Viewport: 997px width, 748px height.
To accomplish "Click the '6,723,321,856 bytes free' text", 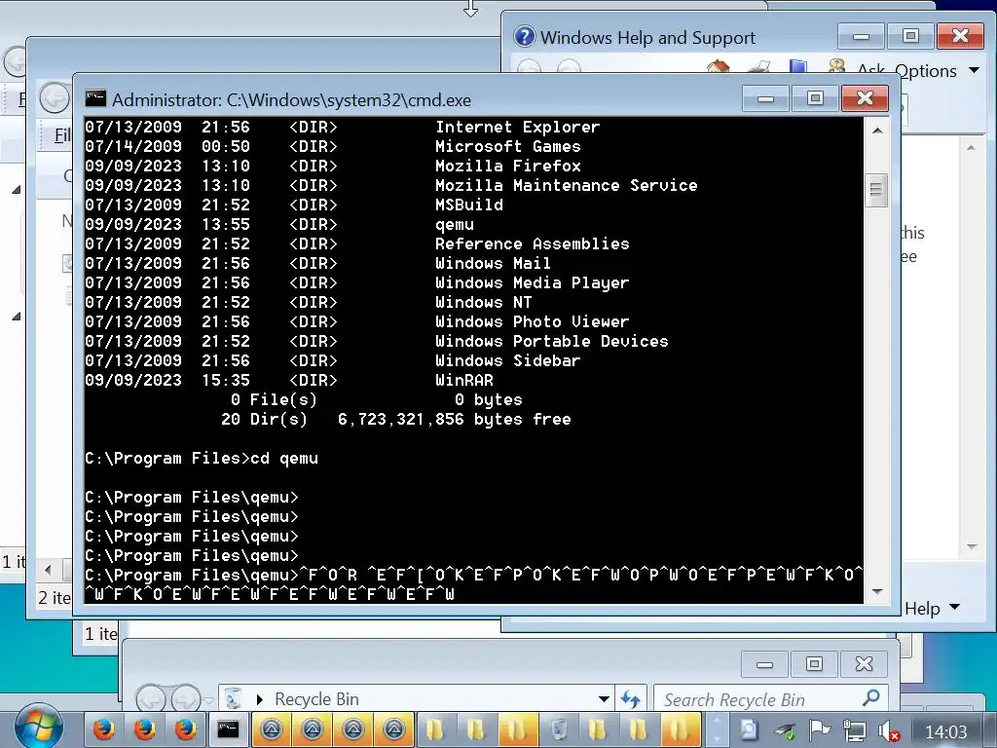I will point(454,420).
